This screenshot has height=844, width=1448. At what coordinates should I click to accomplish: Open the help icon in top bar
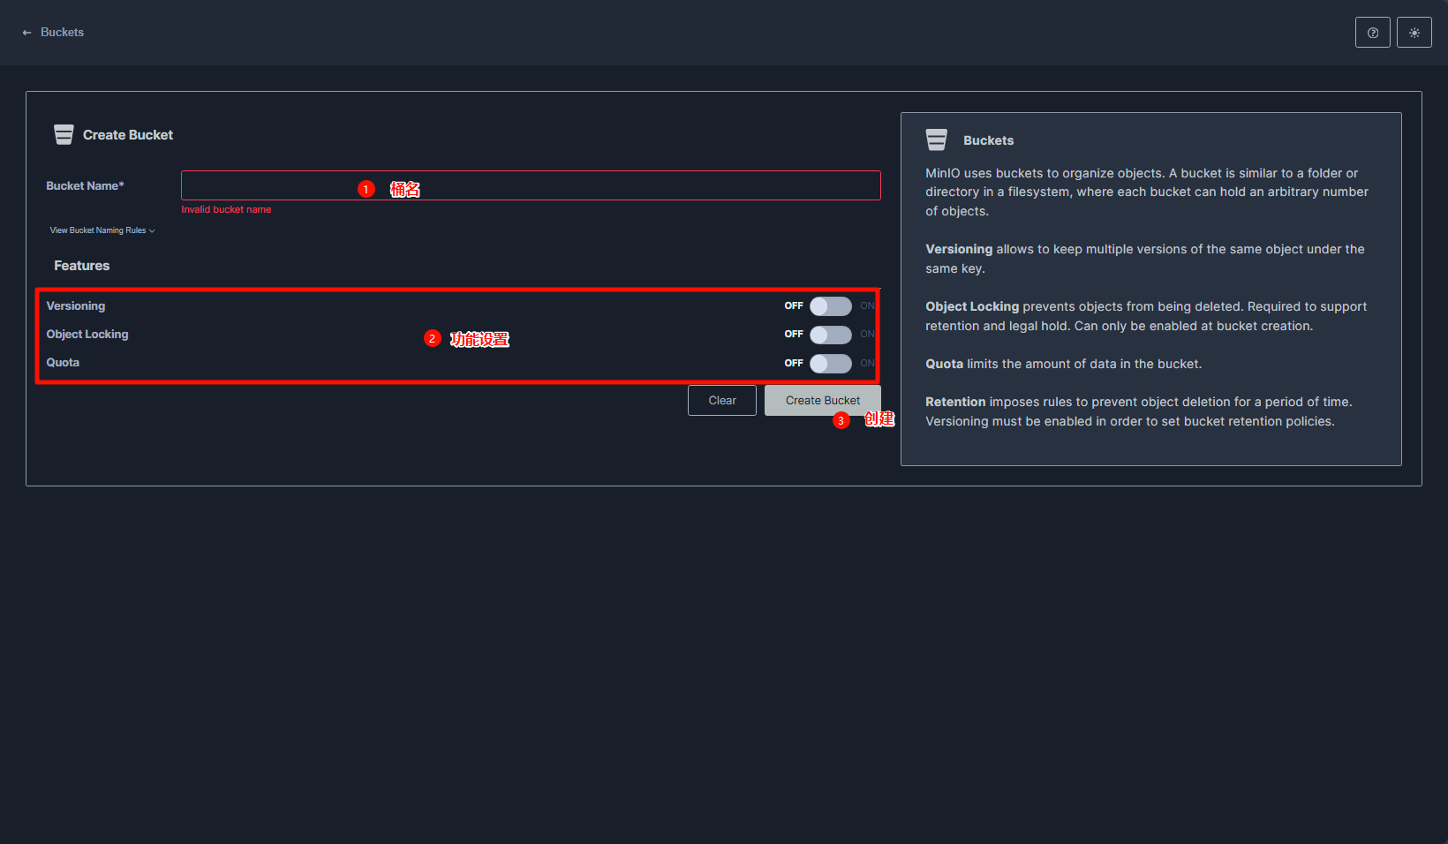(x=1372, y=33)
